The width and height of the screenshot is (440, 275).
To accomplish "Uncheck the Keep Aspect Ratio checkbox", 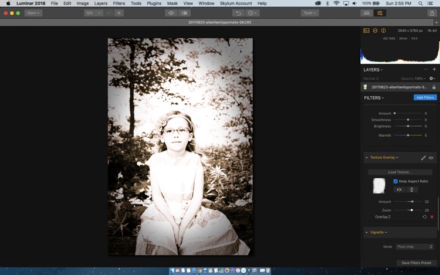I will coord(395,181).
